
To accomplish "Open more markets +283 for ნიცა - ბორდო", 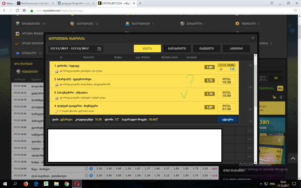I will (x=214, y=169).
